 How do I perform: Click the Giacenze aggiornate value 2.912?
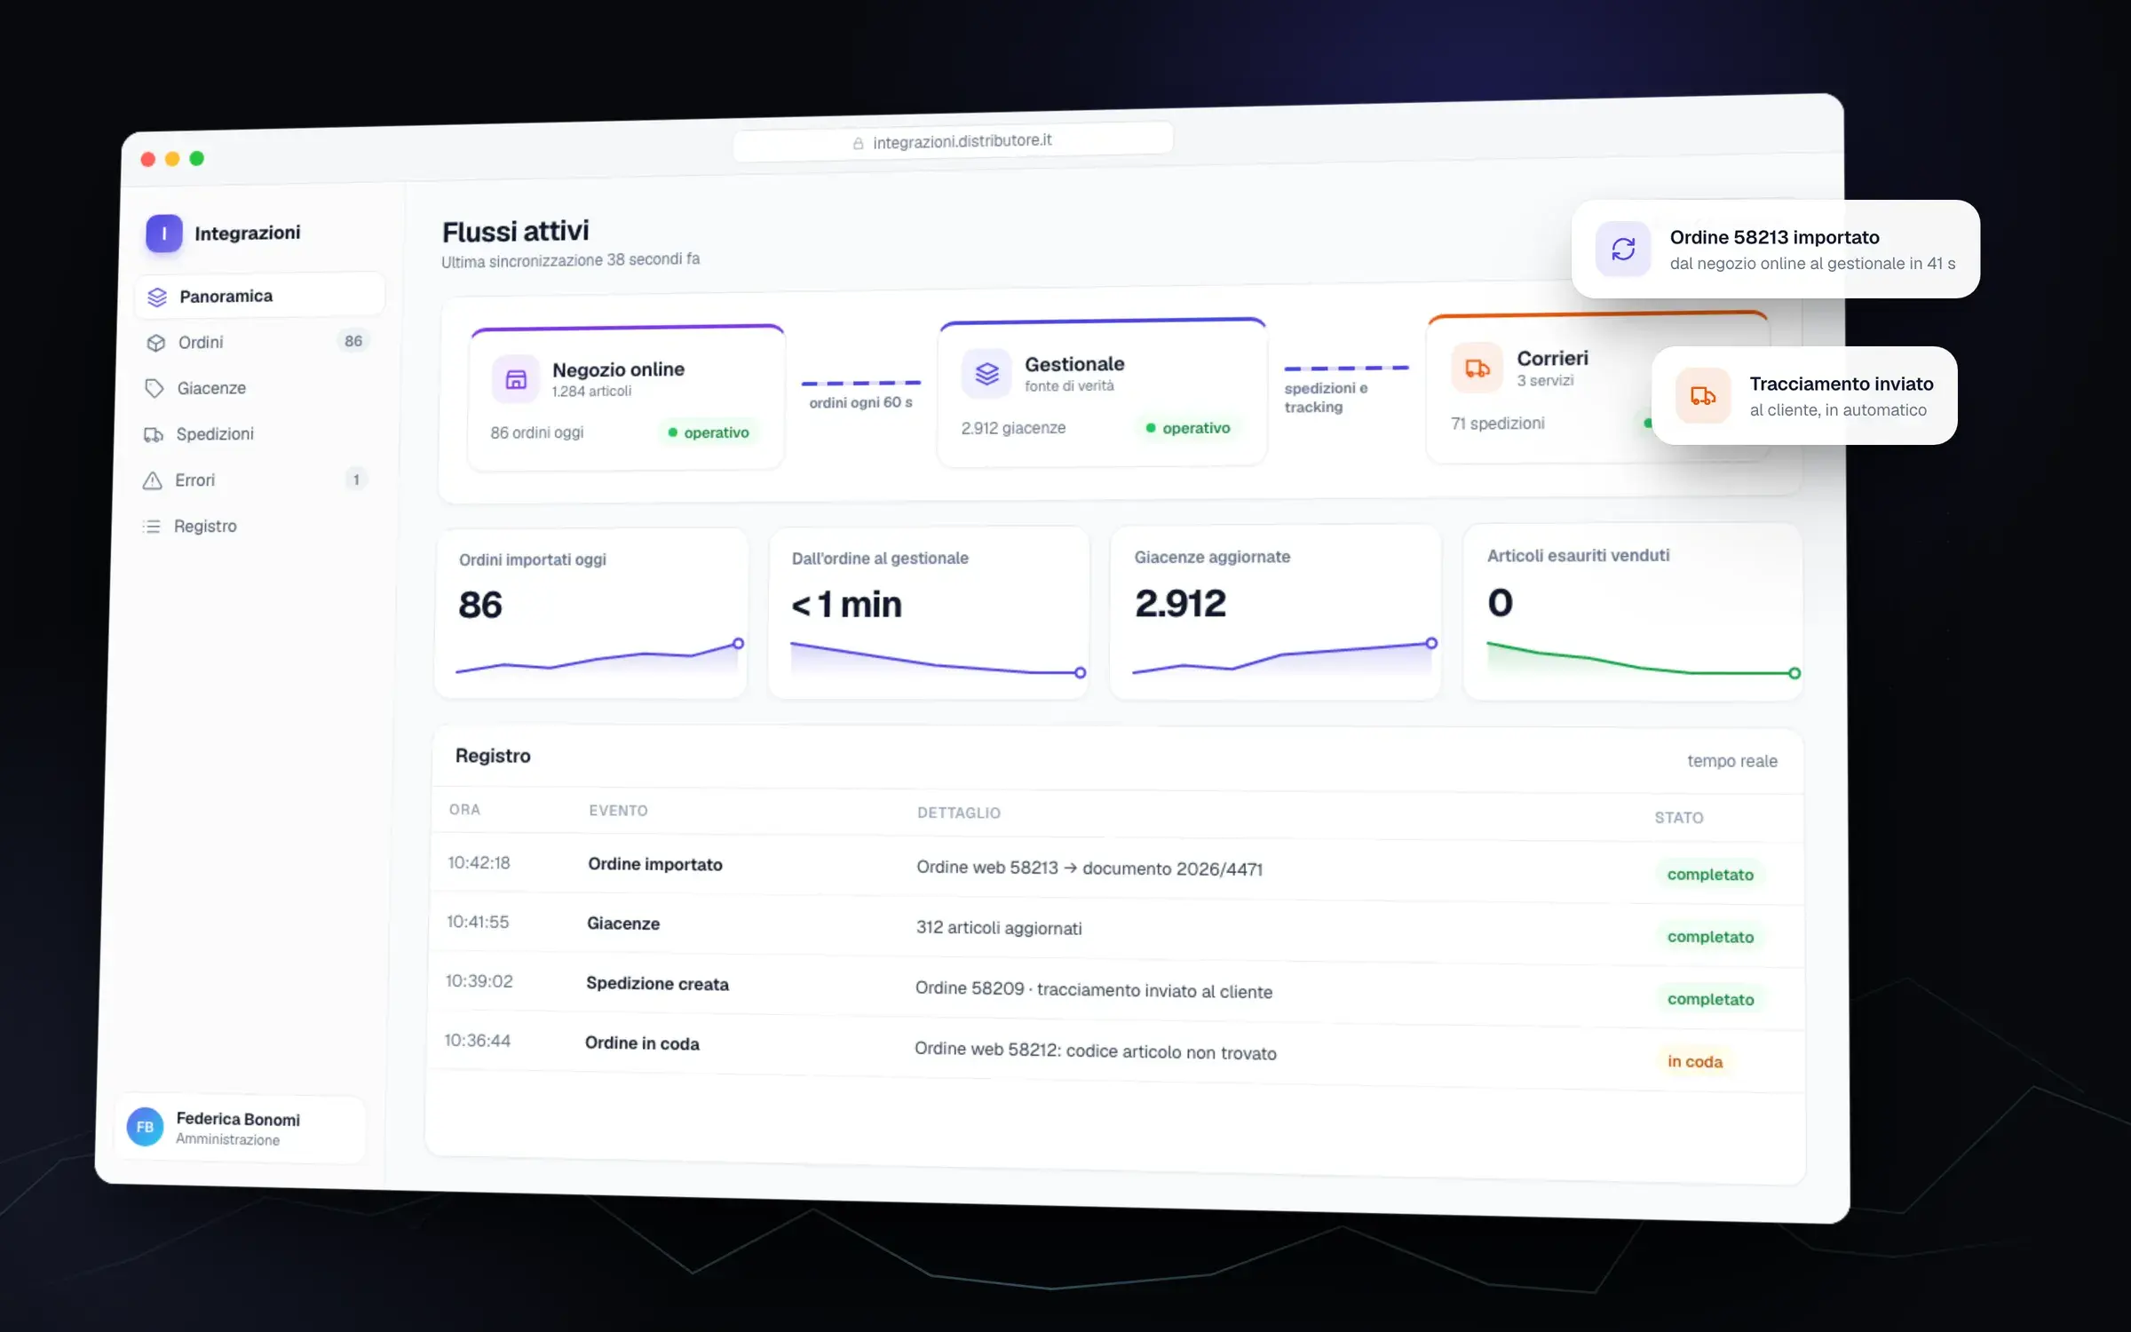click(1180, 604)
